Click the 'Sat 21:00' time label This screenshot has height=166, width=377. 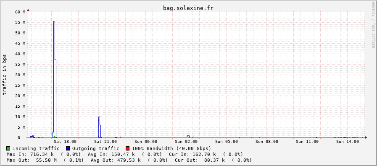click(105, 142)
